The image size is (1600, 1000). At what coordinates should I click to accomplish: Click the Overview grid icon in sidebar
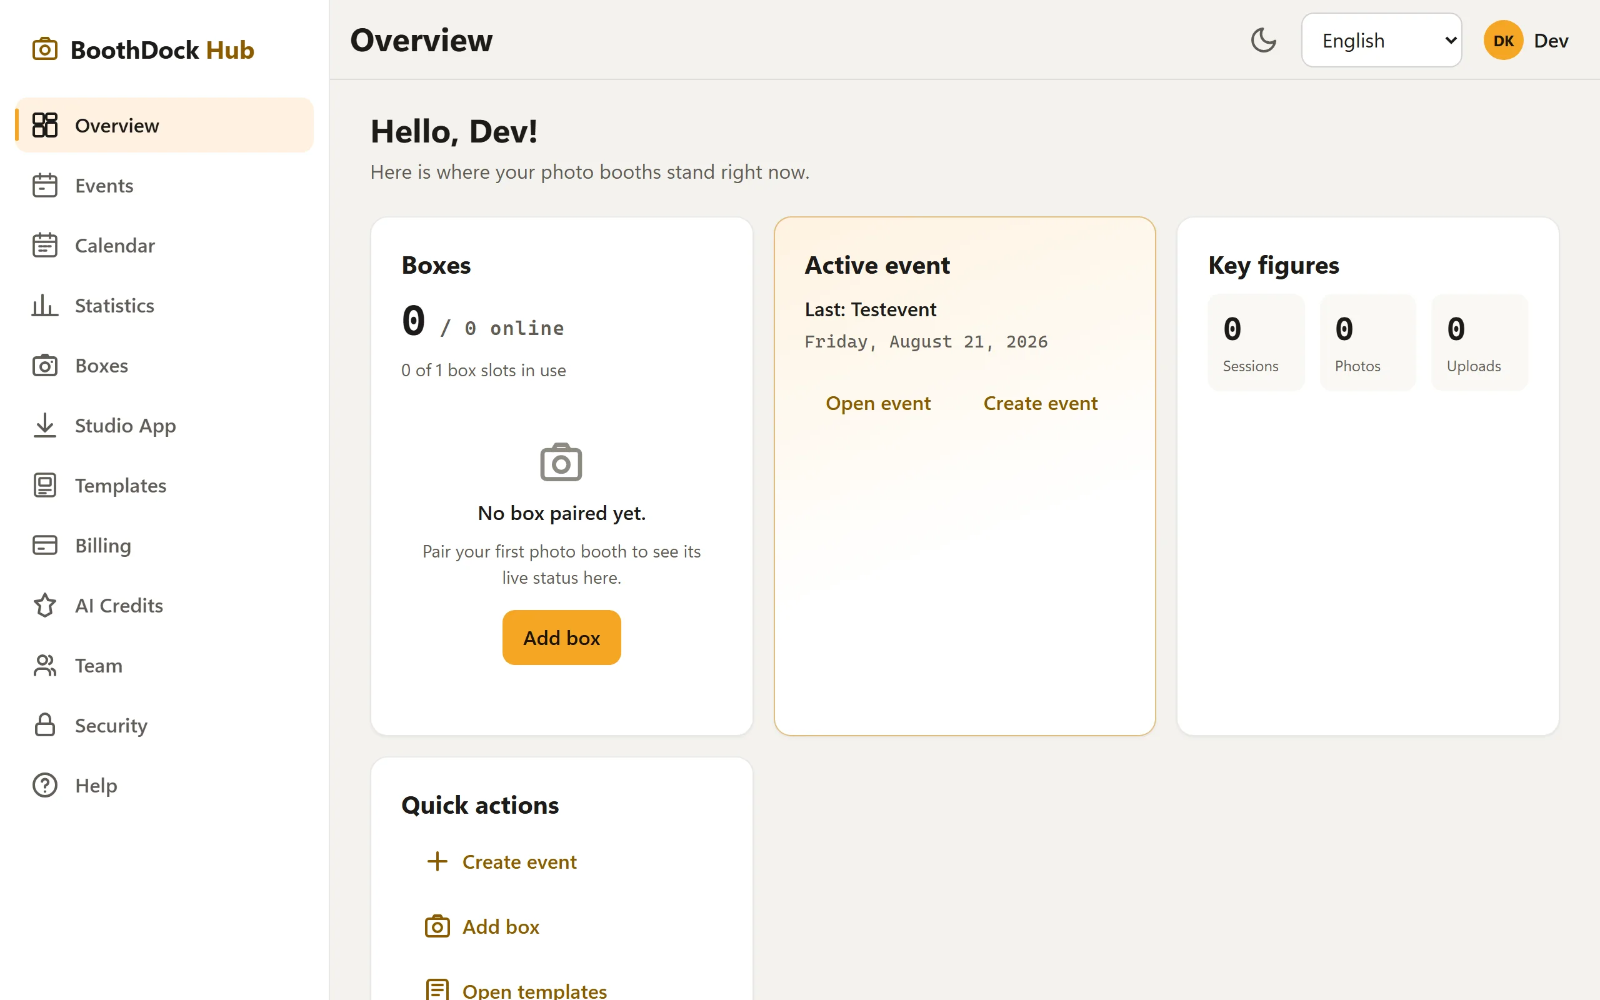45,125
